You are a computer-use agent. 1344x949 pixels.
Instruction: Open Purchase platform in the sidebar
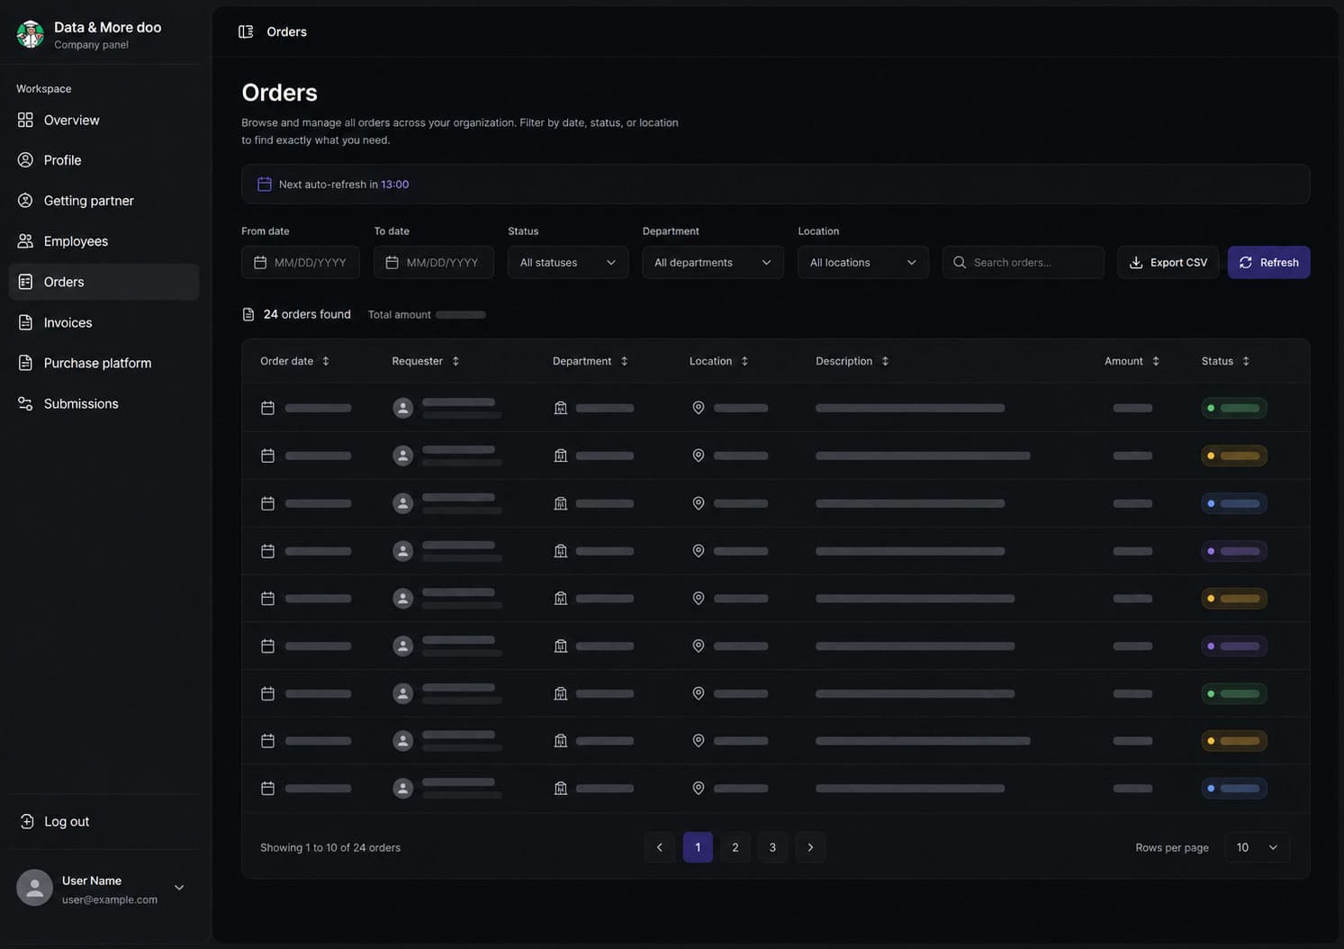tap(104, 363)
